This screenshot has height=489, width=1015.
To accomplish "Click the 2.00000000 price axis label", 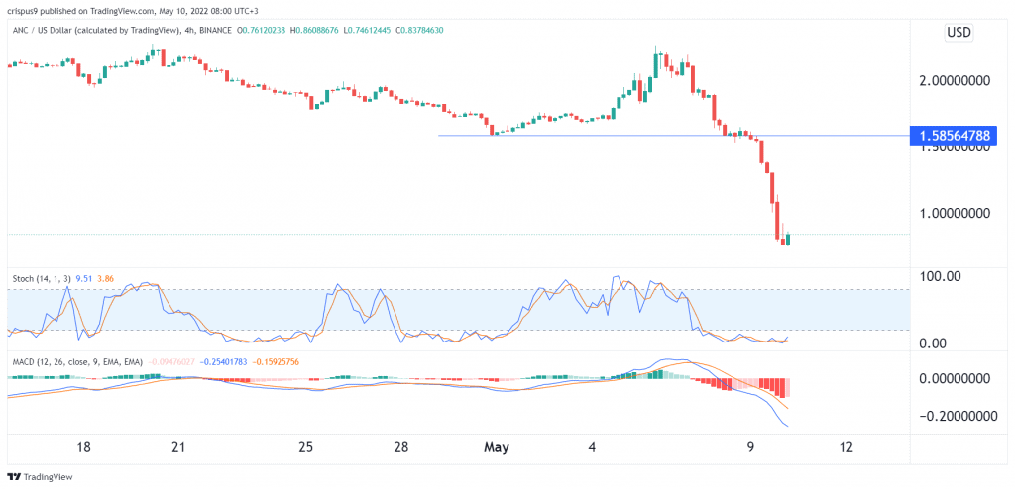I will point(953,81).
